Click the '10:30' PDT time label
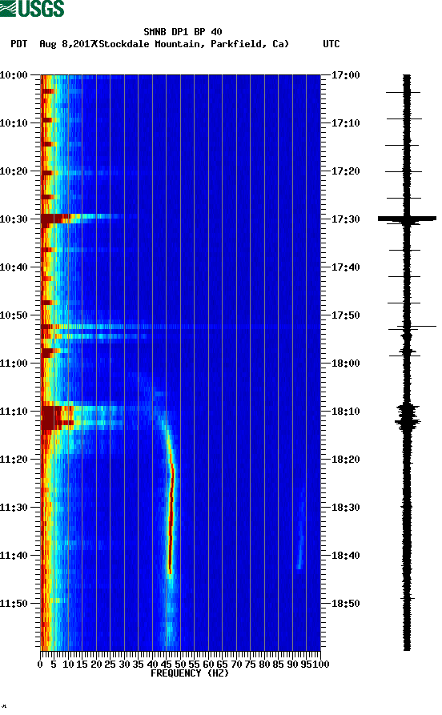The width and height of the screenshot is (442, 715). tap(14, 219)
